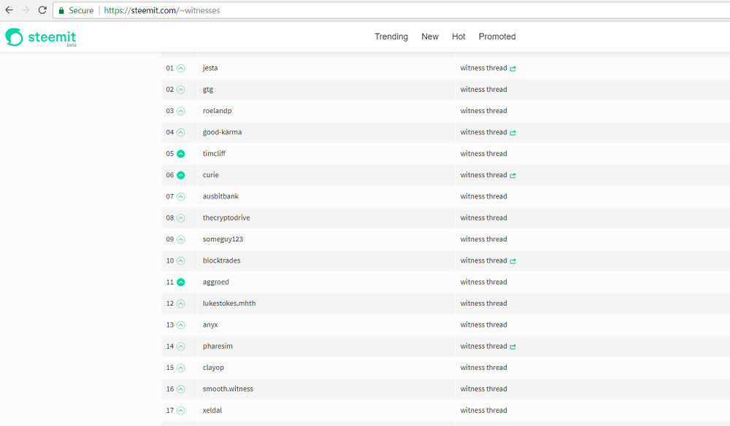Upvote witness gtg in row 02
Viewport: 730px width, 426px height.
[x=181, y=90]
